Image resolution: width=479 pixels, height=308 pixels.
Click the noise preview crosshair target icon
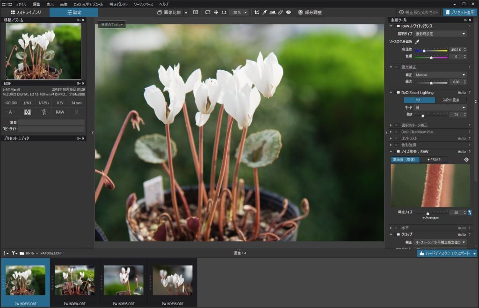[466, 160]
